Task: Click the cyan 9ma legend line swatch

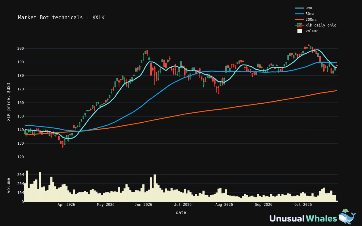Action: pos(299,8)
